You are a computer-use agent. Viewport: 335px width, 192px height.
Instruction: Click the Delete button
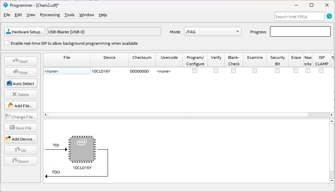coord(21,94)
